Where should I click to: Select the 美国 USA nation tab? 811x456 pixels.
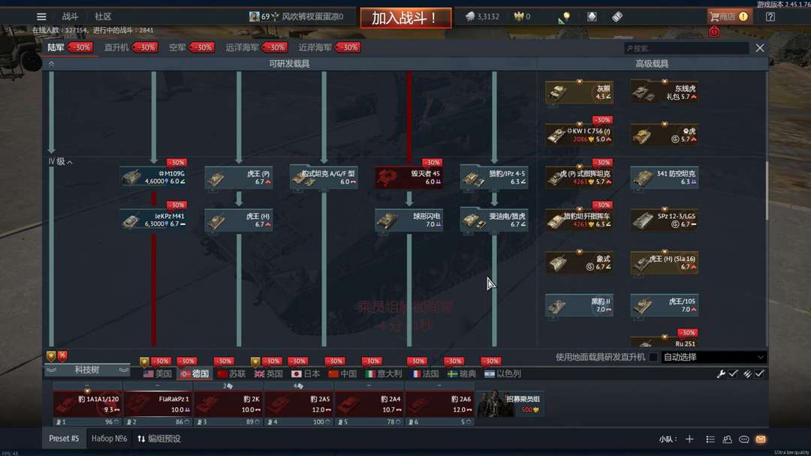pyautogui.click(x=157, y=373)
